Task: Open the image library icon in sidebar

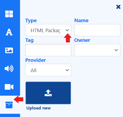Action: coord(9,50)
